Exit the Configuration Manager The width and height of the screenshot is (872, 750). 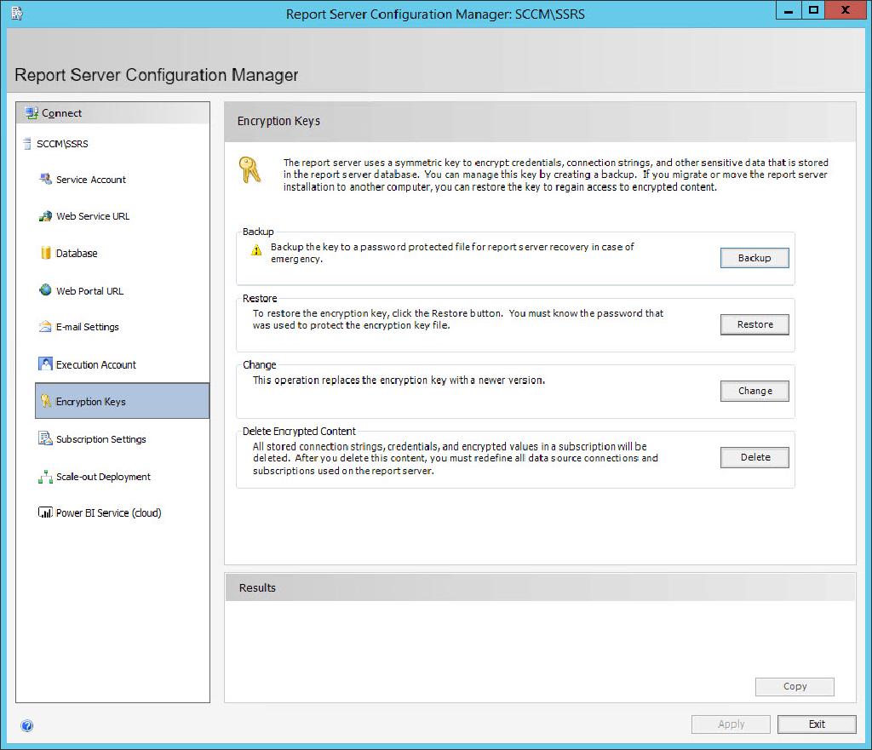coord(816,724)
